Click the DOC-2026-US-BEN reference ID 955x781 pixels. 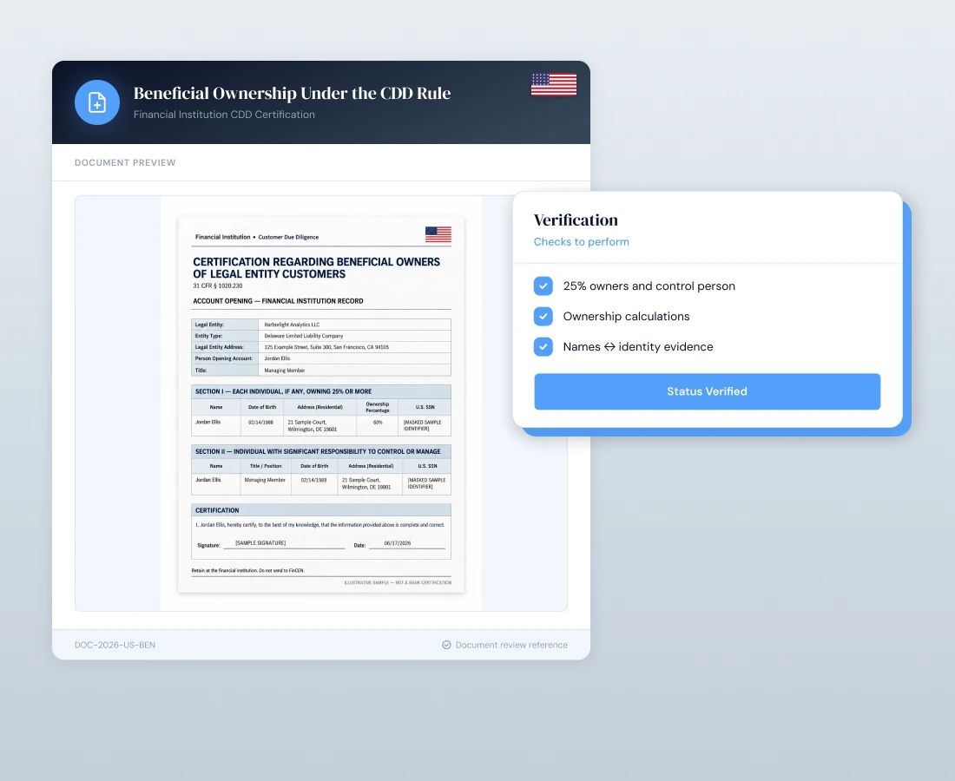[115, 645]
